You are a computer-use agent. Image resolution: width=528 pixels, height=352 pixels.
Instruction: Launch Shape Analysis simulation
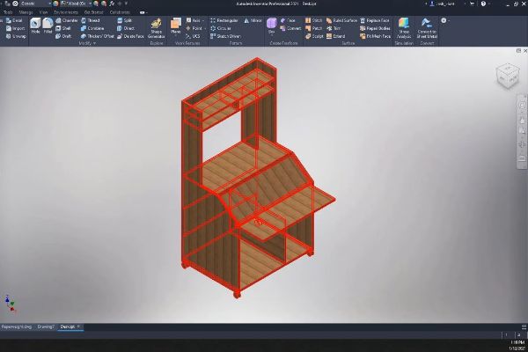(x=405, y=27)
